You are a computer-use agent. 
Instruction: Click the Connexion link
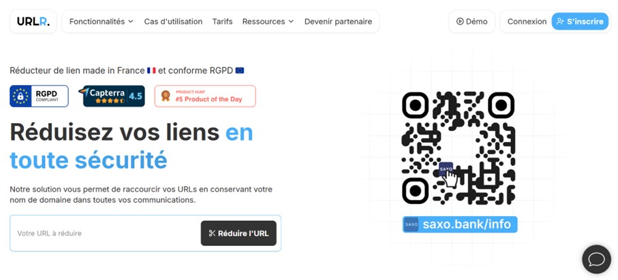[527, 22]
